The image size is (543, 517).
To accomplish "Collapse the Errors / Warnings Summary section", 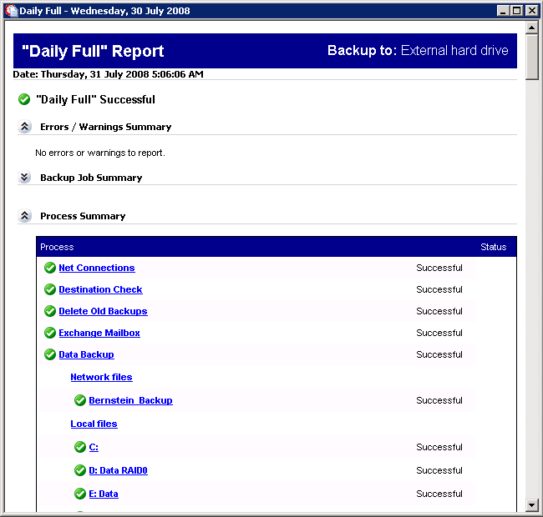I will 24,127.
